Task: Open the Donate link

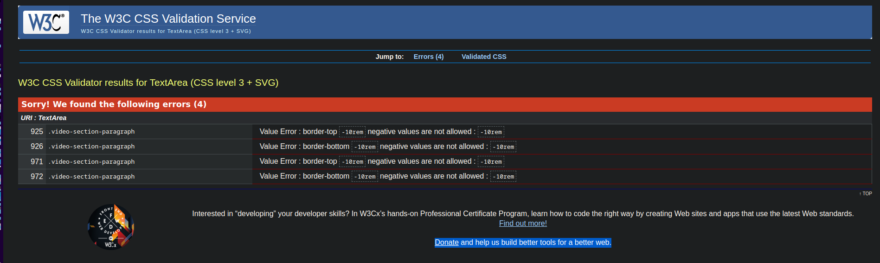Action: (x=447, y=243)
